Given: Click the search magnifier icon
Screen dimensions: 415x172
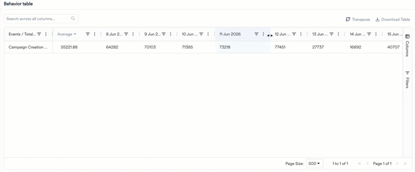Looking at the screenshot, I should pyautogui.click(x=73, y=19).
